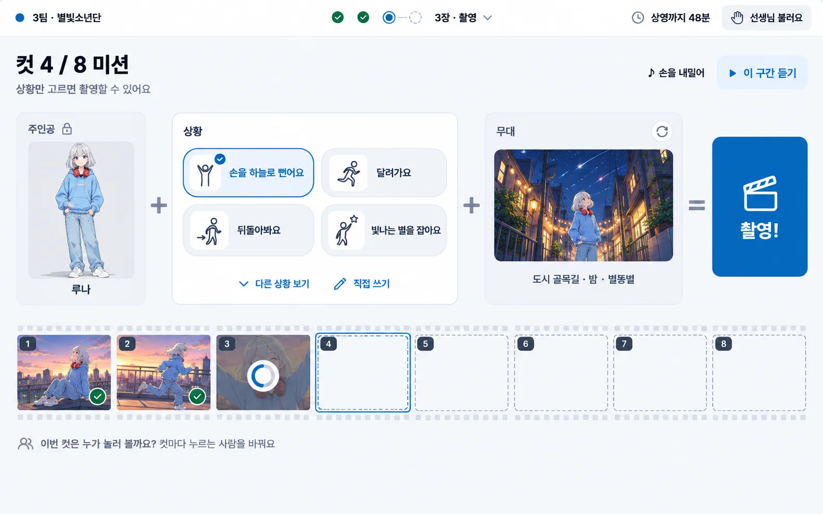The width and height of the screenshot is (823, 514).
Task: Click the clock icon beside 상영까지 48분
Action: (x=638, y=18)
